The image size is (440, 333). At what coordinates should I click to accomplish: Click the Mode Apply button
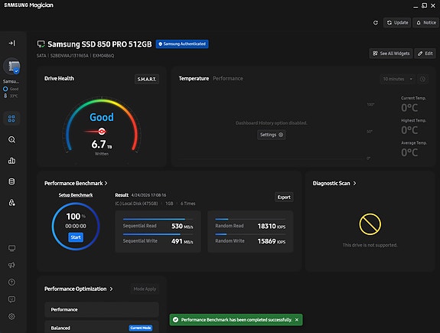point(145,289)
